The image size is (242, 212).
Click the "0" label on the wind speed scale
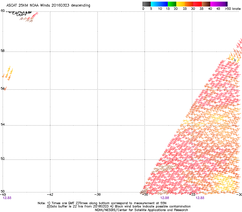(143, 9)
